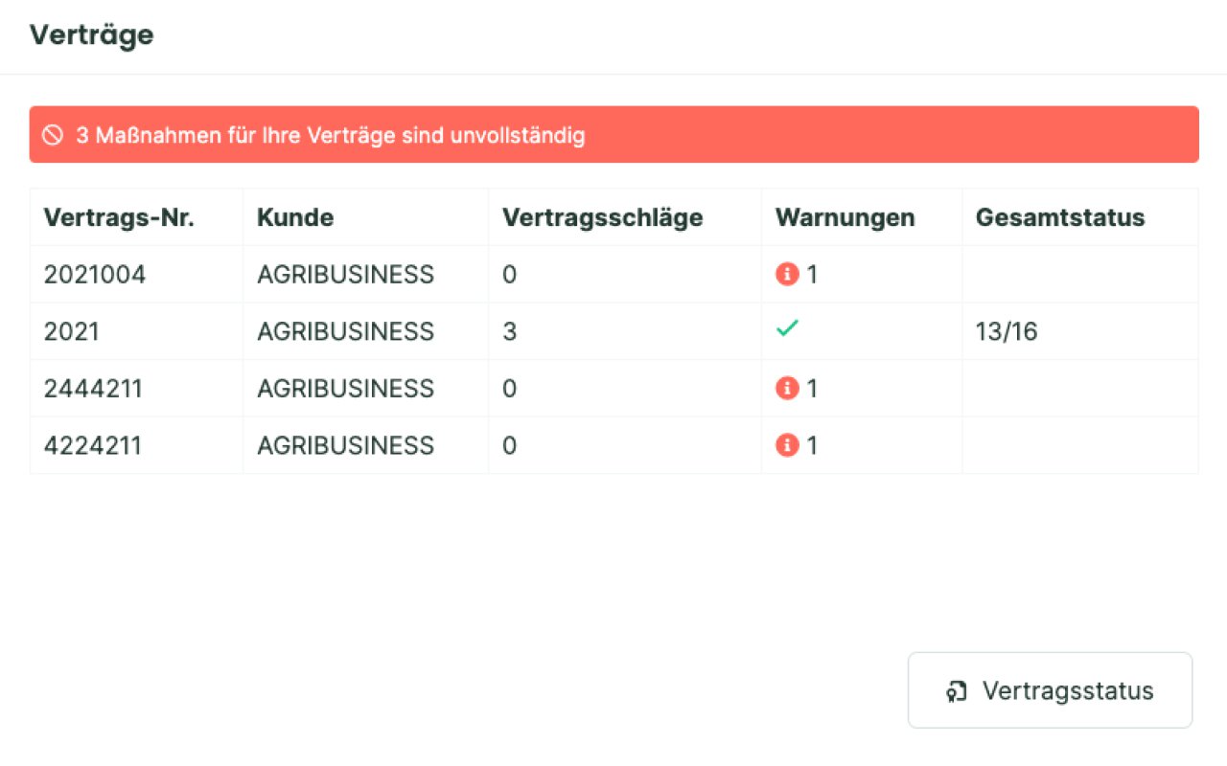Click the Vertragsschläge value 3 for contract 2021
The width and height of the screenshot is (1227, 766).
(509, 332)
